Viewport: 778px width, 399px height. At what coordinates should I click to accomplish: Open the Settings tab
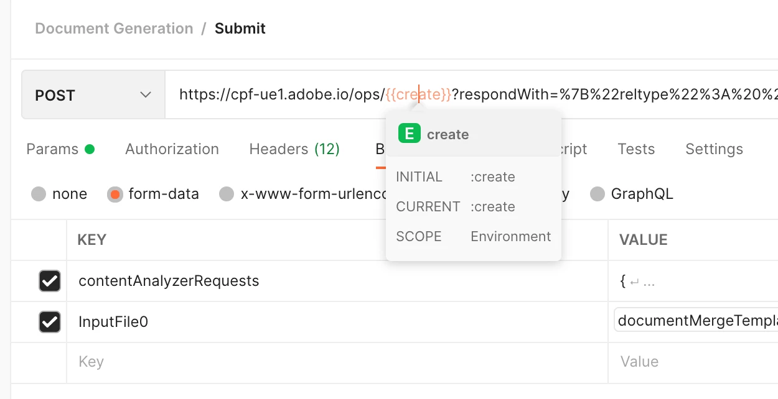click(x=714, y=149)
